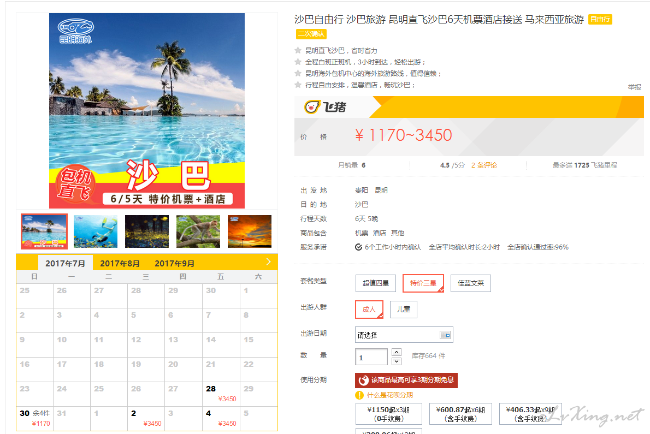Image resolution: width=650 pixels, height=434 pixels.
Task: Click the 库存664 件 stock text
Action: tap(428, 356)
